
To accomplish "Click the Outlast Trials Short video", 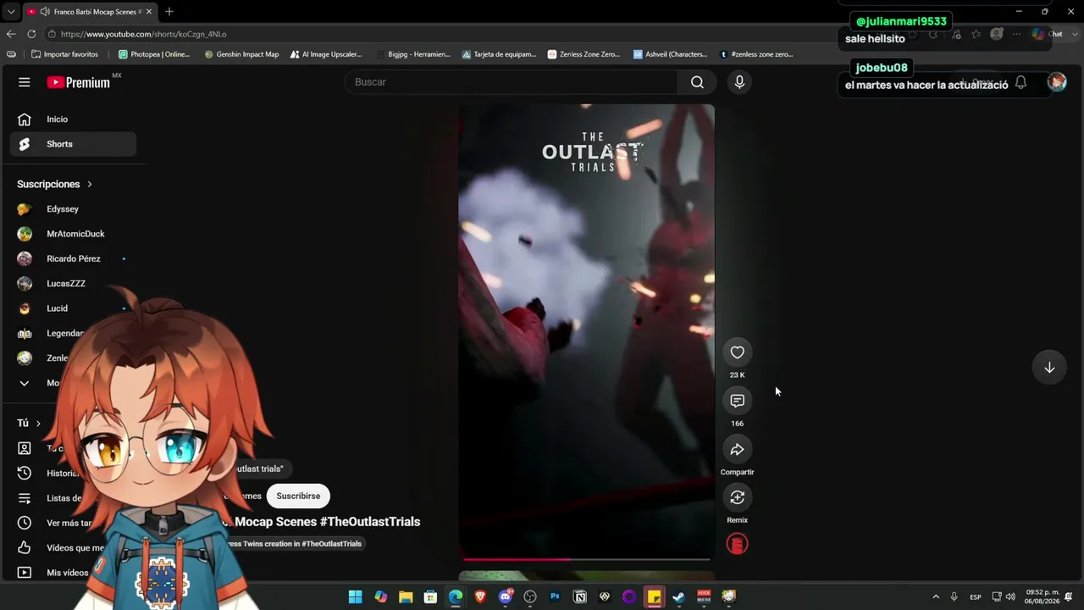I will point(586,330).
